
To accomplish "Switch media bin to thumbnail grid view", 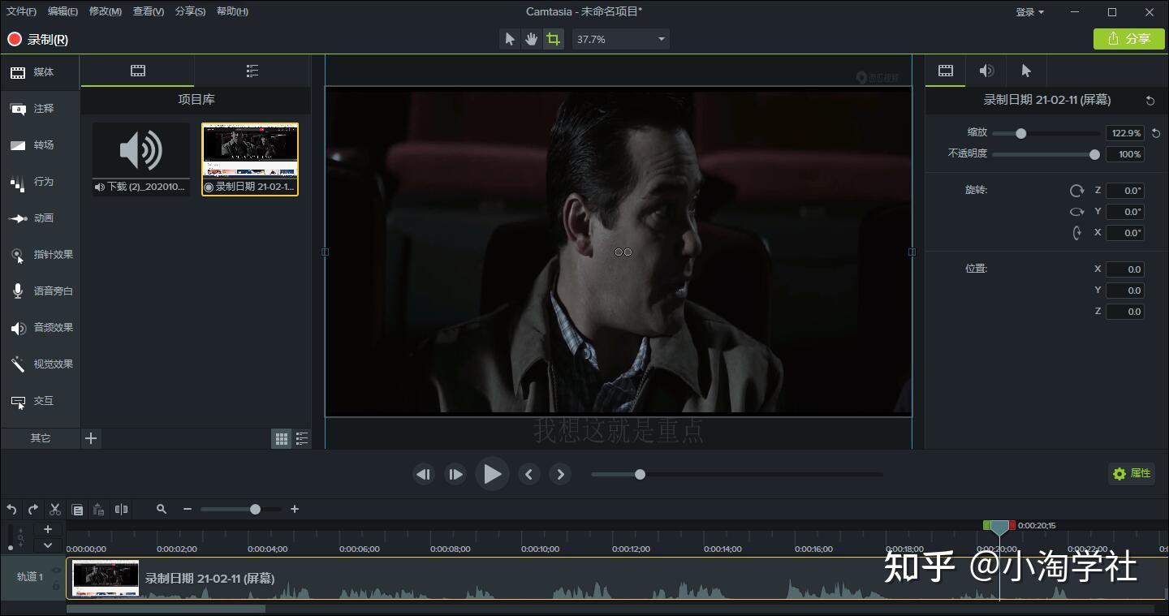I will click(x=282, y=439).
